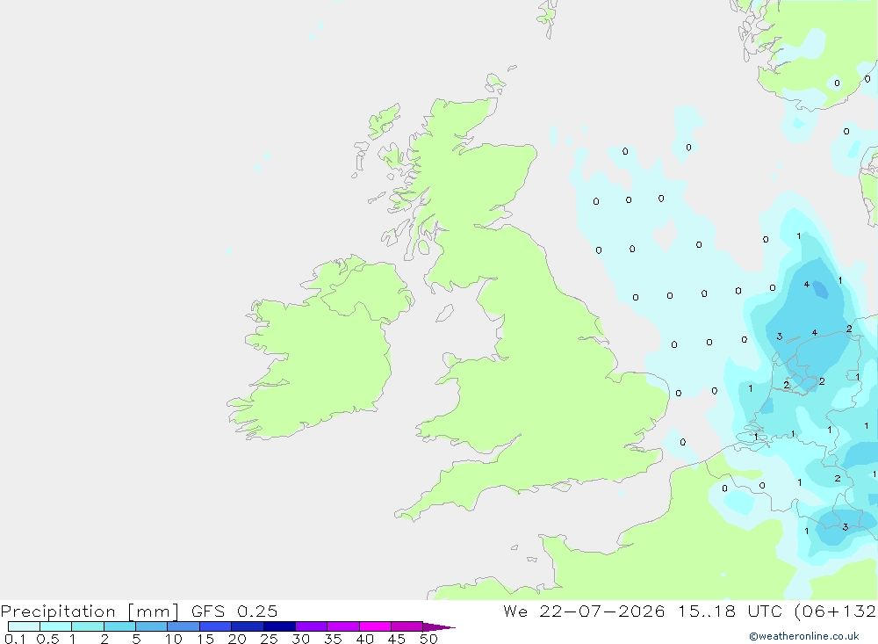Select the 2–5 mm legend color swatch
Image resolution: width=878 pixels, height=644 pixels.
point(119,626)
